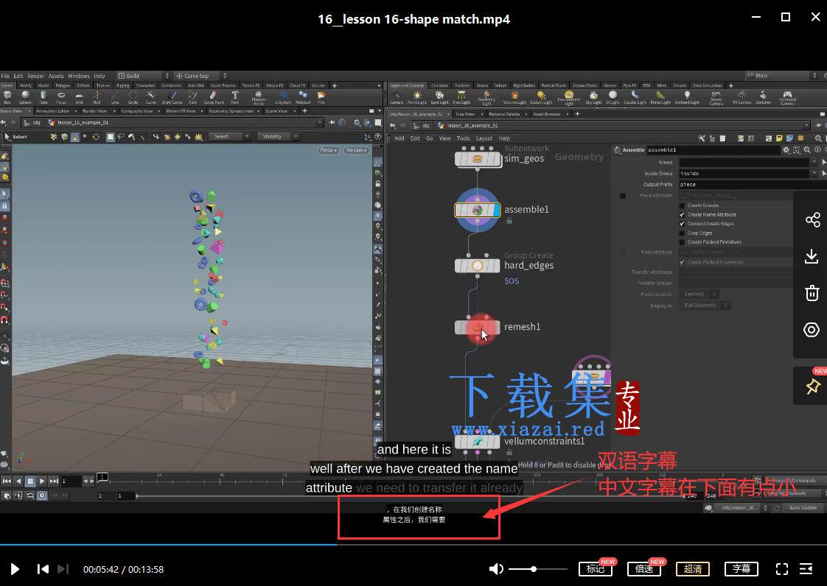Add an Ambient Light from shelf
Viewport: 827px width, 586px height.
click(x=687, y=97)
